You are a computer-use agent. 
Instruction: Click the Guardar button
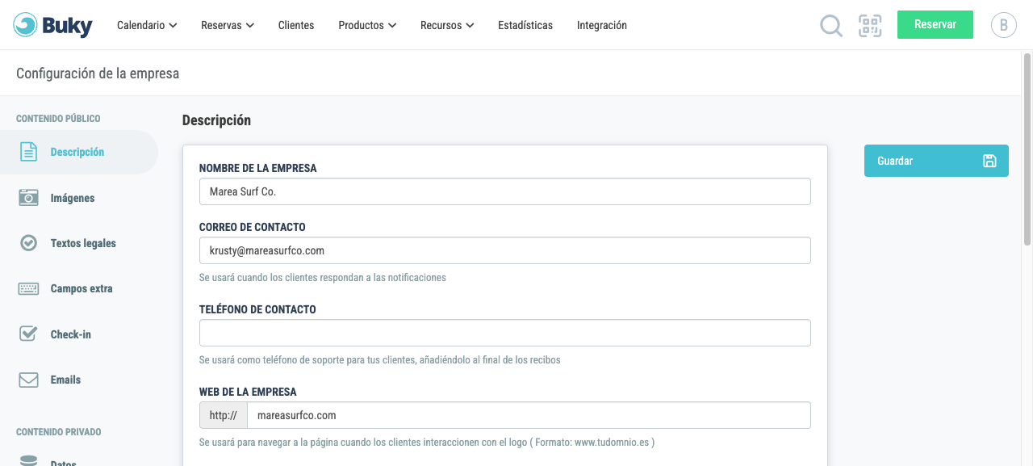pyautogui.click(x=936, y=161)
